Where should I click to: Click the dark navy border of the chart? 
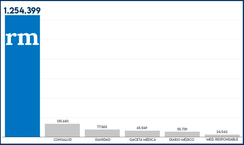click(x=122, y=144)
